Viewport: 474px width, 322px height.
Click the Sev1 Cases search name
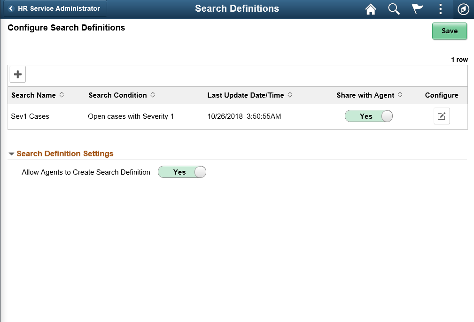30,116
